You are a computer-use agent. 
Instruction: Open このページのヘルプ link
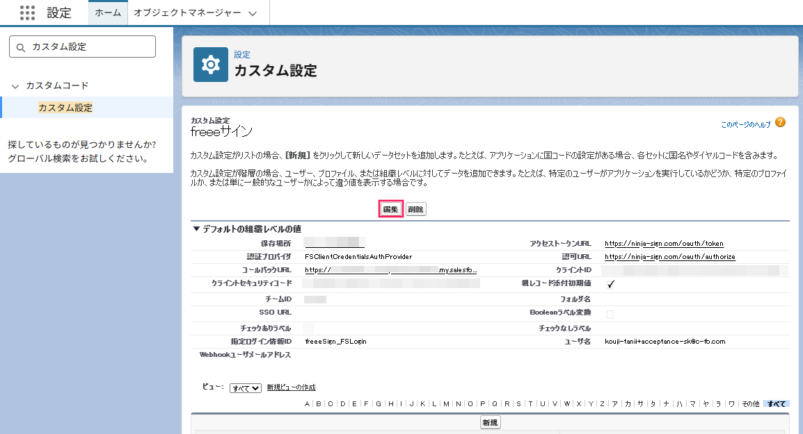pos(746,124)
